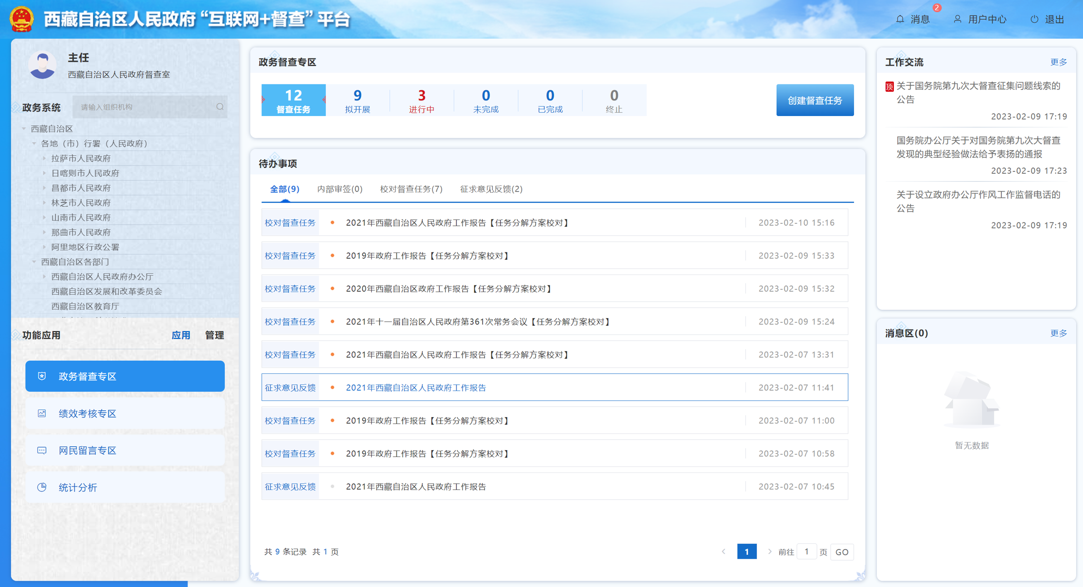The width and height of the screenshot is (1083, 587).
Task: Expand the 拉萨市人民政府 tree node
Action: (x=44, y=158)
